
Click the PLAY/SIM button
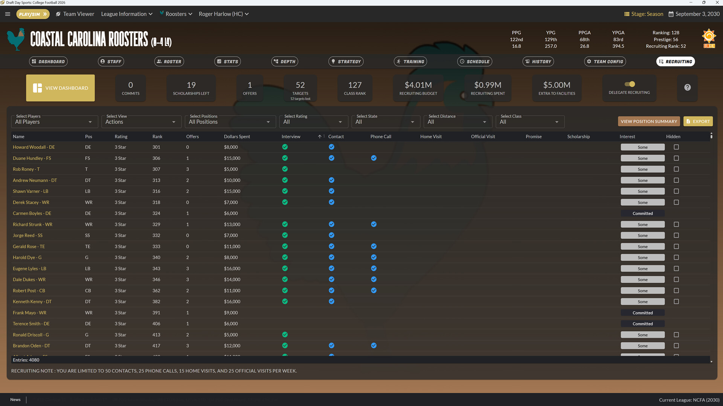(x=33, y=14)
